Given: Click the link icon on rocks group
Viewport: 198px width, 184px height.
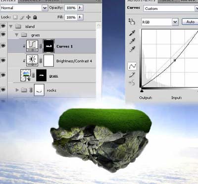Looking at the screenshot, I should (31, 90).
